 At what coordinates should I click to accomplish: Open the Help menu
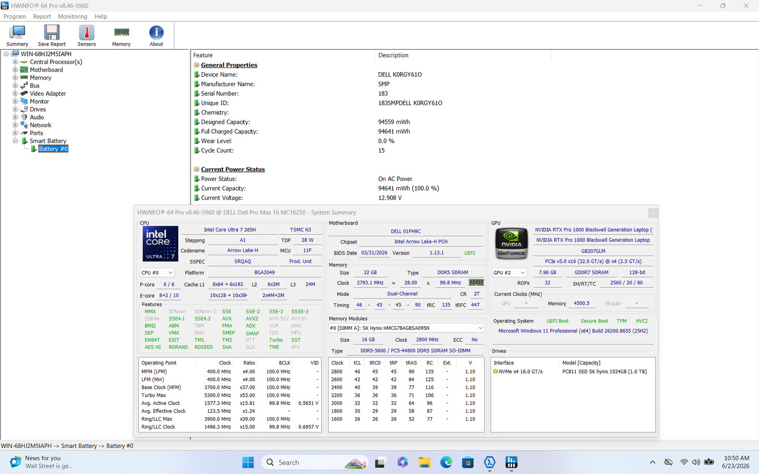[101, 17]
